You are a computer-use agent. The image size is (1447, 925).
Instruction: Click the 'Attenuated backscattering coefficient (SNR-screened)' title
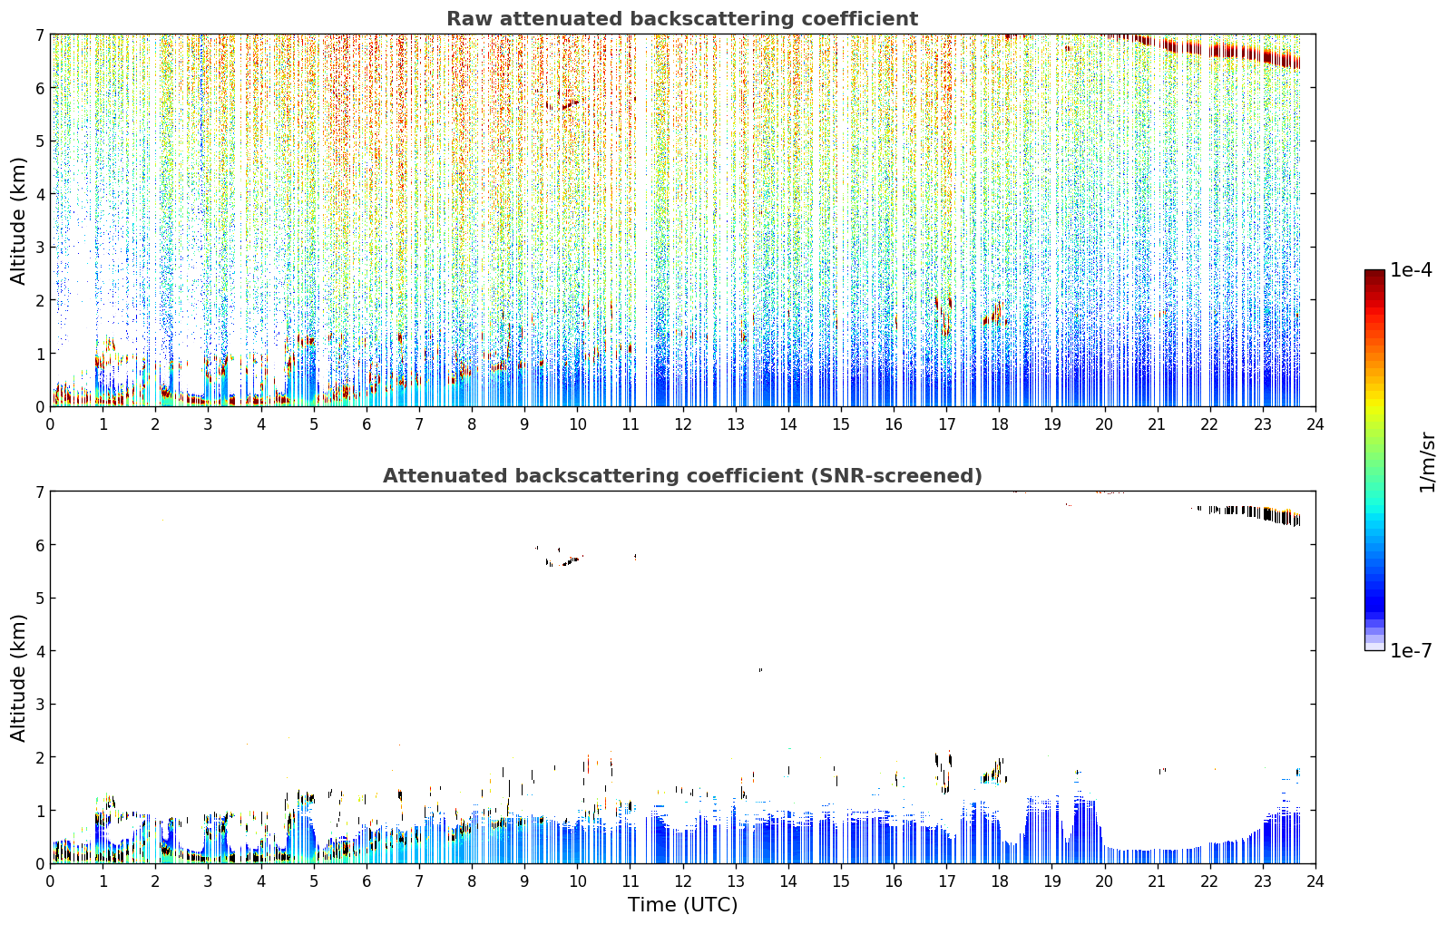tap(681, 476)
